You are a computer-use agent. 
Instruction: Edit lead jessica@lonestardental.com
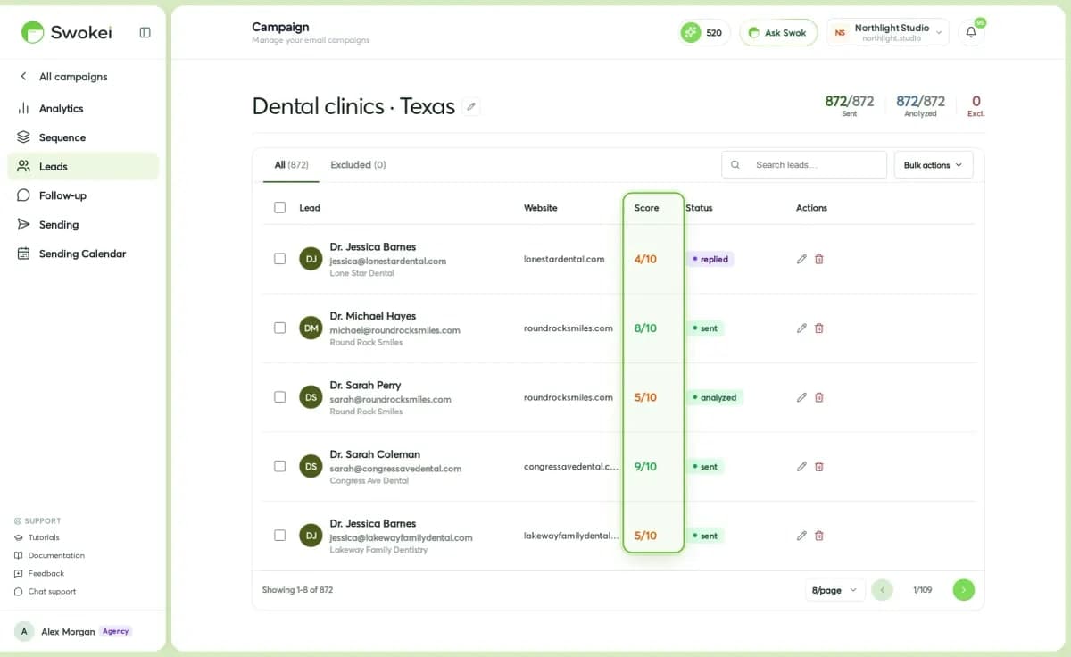point(801,259)
